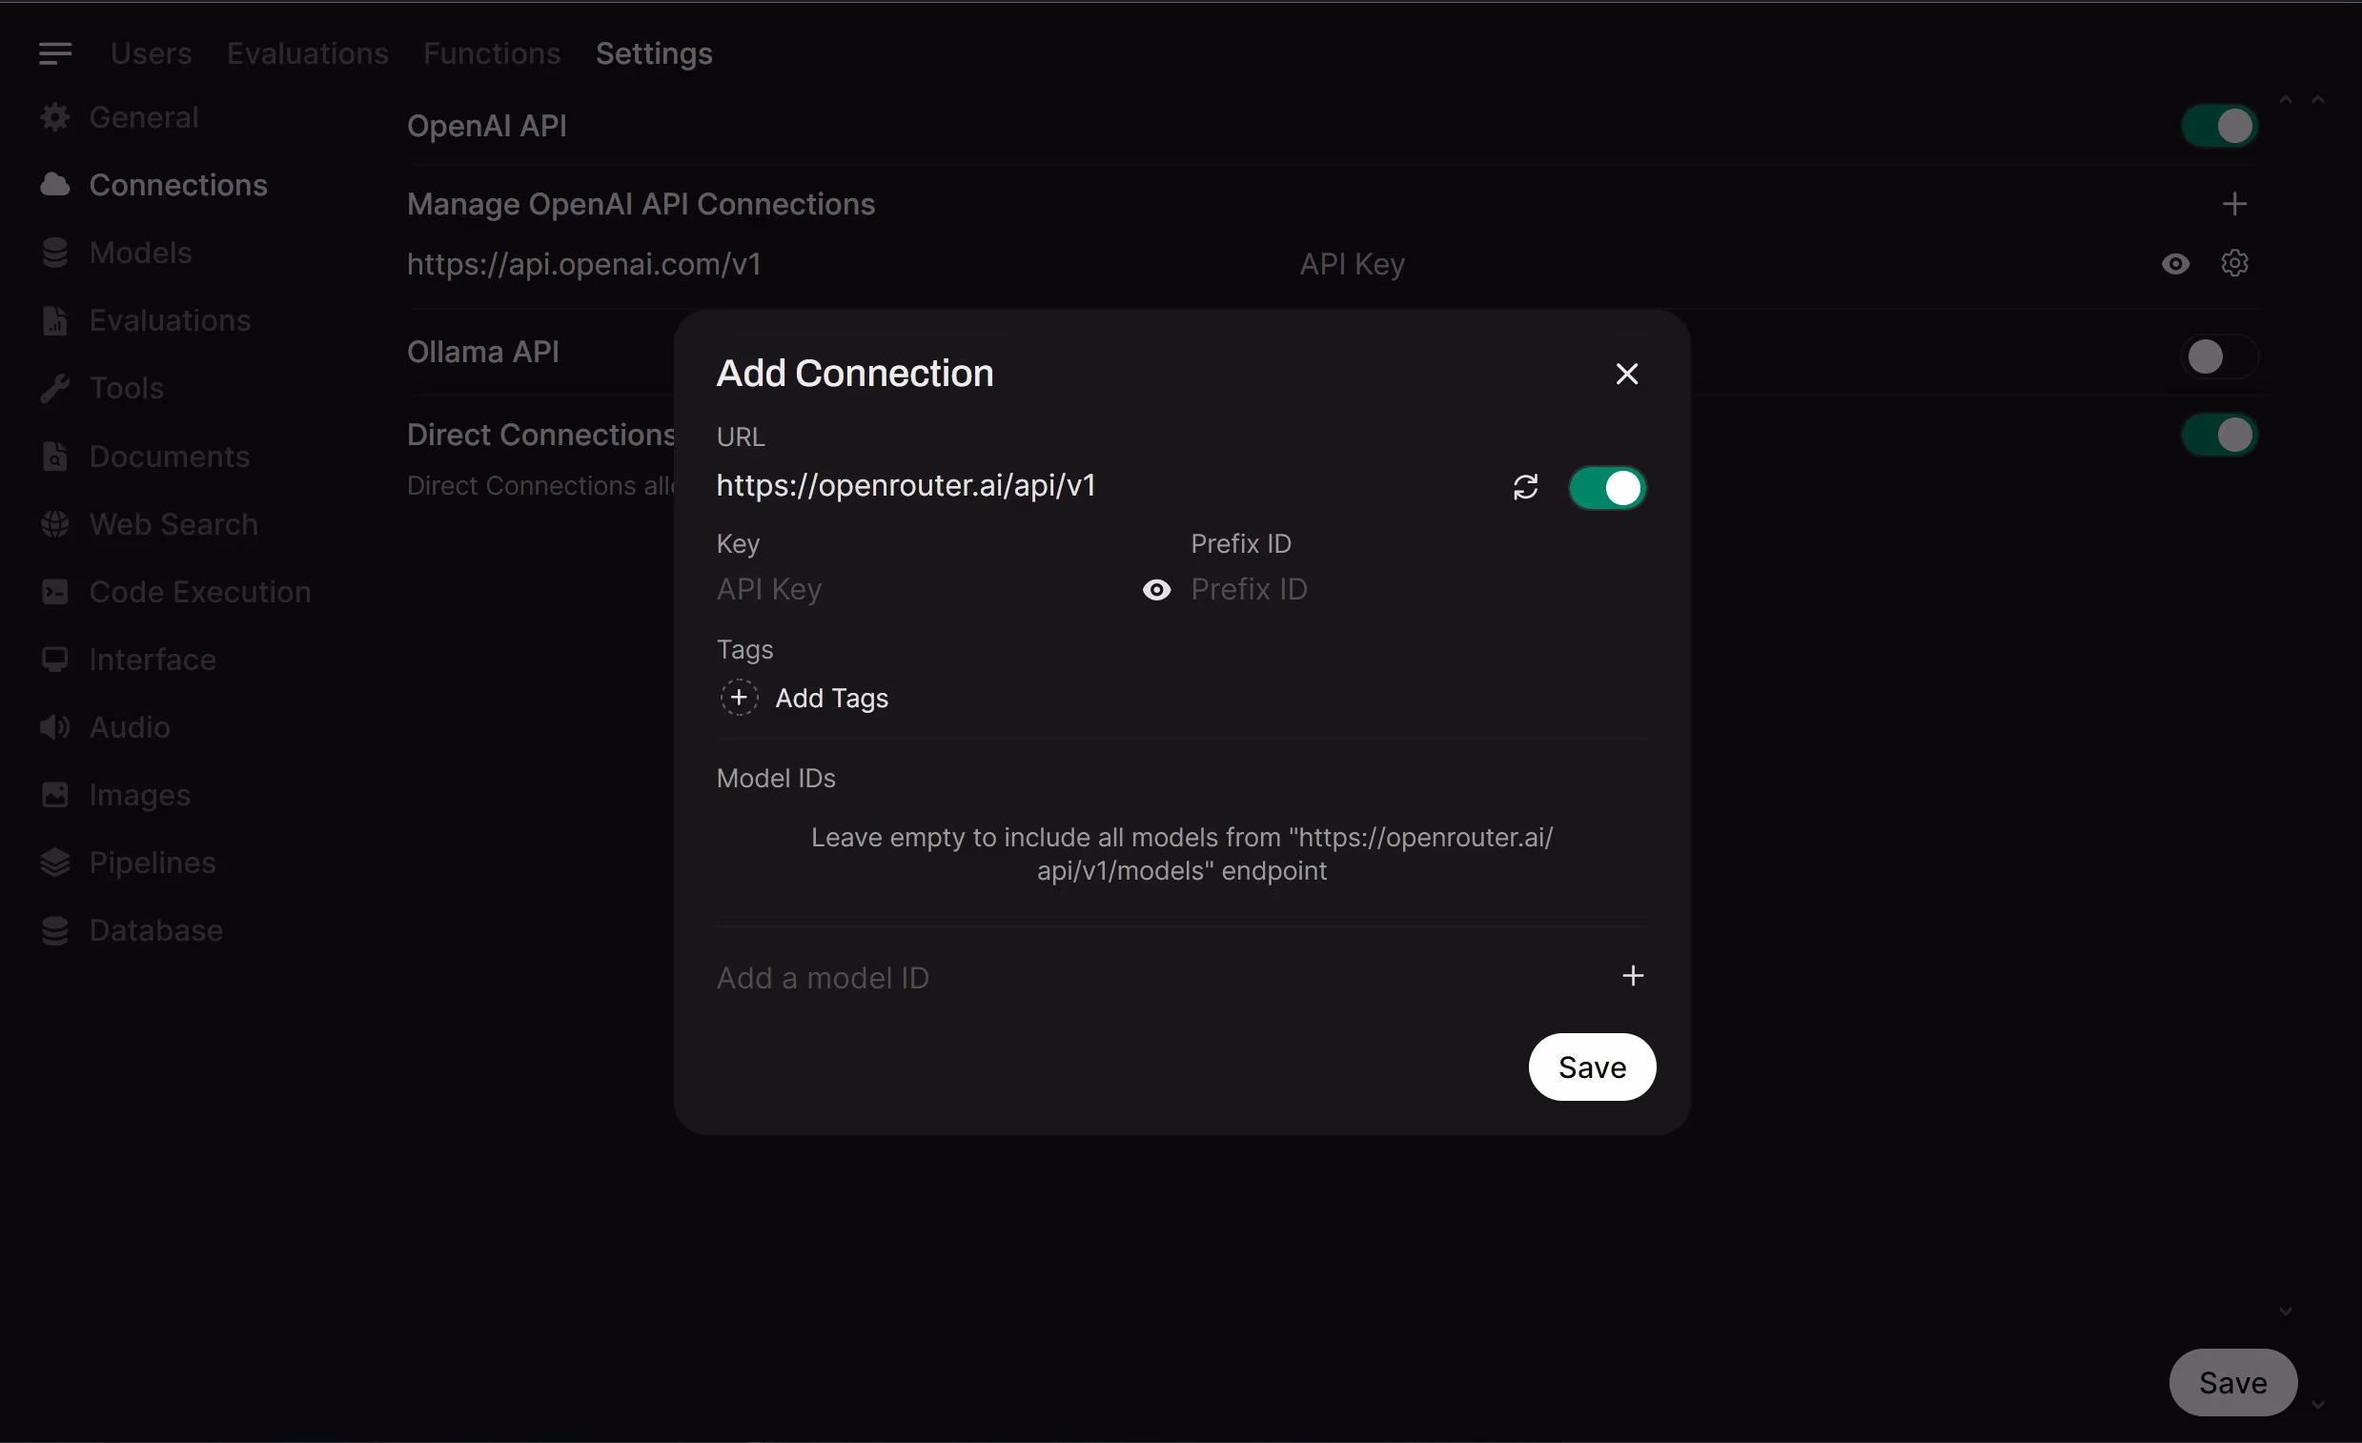Open Code Execution settings in the sidebar
2362x1443 pixels.
coord(199,592)
